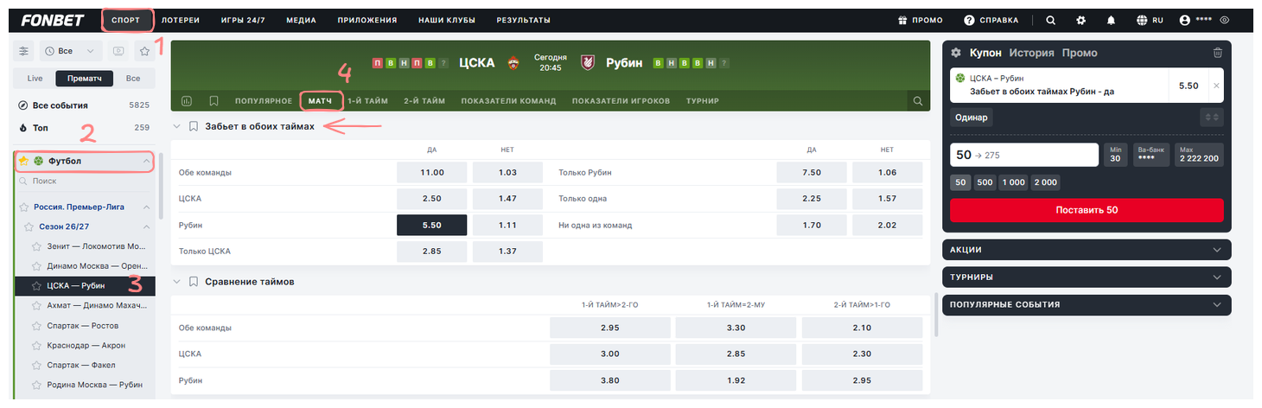Bookmark the 'Сравнение таймов' market
The height and width of the screenshot is (408, 1262).
194,282
